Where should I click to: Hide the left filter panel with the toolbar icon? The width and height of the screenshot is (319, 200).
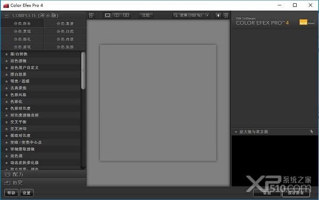(91, 15)
